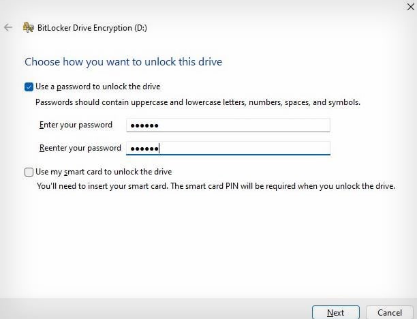Enable the smart card unlock checkbox
The width and height of the screenshot is (417, 319).
click(29, 172)
